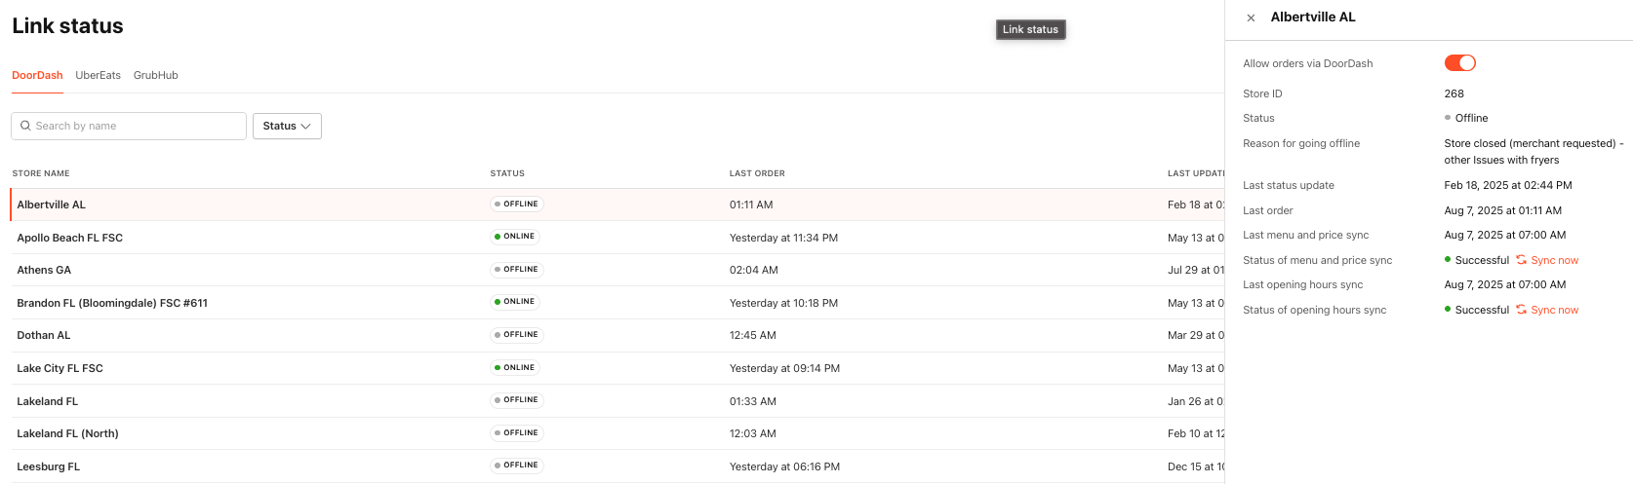Viewport: 1633px width, 484px height.
Task: Select the Apollo Beach FL FSC store
Action: (x=617, y=238)
